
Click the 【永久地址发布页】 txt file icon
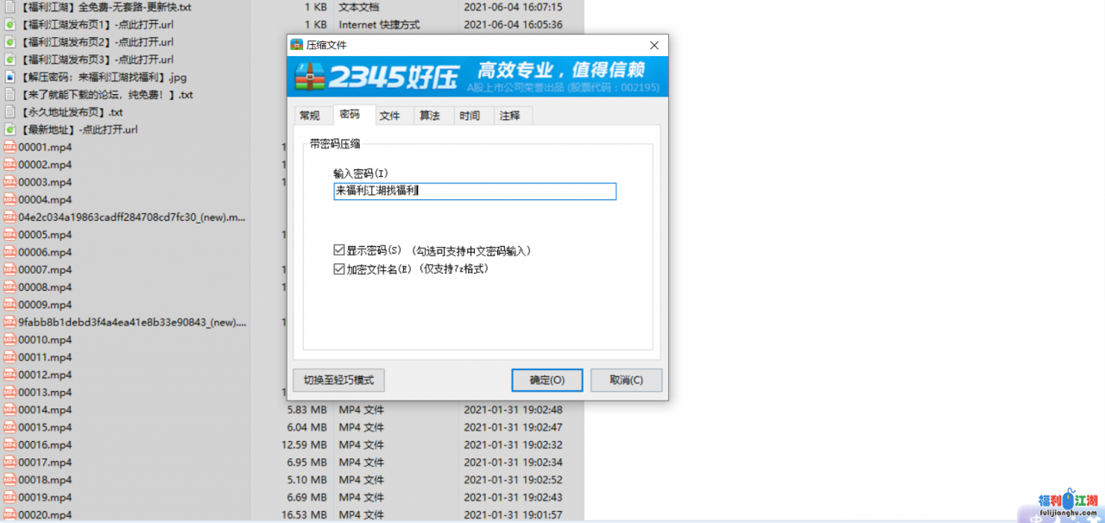[x=9, y=112]
